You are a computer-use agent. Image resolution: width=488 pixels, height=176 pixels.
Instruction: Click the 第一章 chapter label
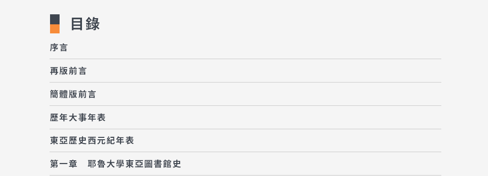(x=63, y=164)
